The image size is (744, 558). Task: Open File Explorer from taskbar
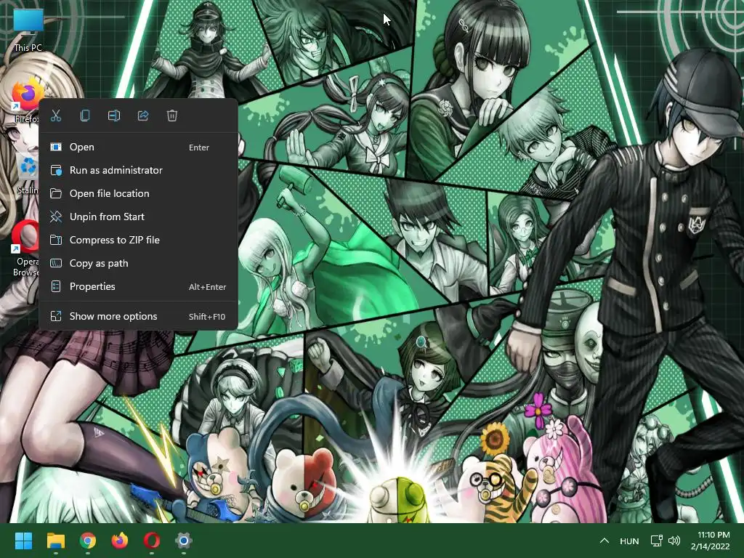click(x=55, y=541)
